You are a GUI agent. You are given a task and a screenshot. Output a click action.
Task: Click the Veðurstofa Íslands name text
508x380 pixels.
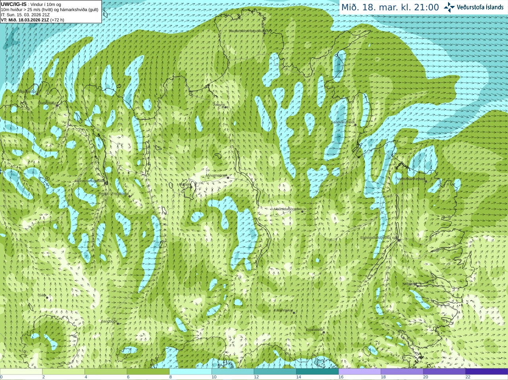(480, 7)
